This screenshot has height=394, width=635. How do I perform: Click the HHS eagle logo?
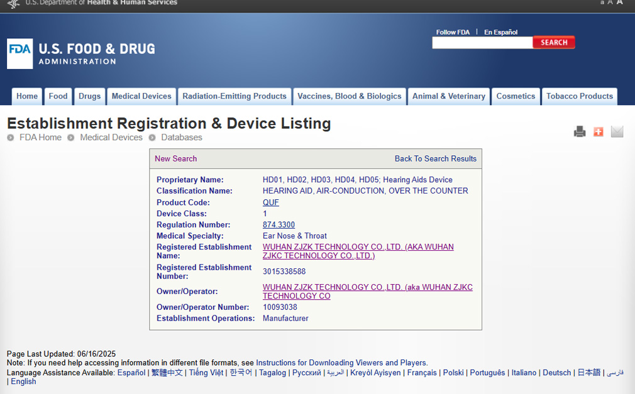click(13, 3)
